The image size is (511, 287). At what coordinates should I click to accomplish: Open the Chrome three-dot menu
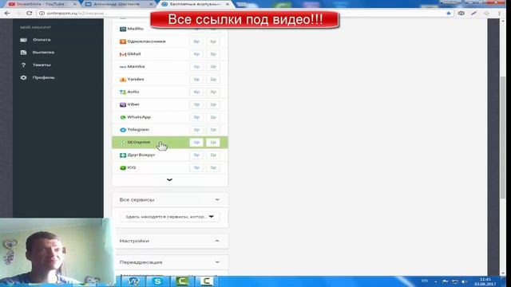click(x=499, y=14)
